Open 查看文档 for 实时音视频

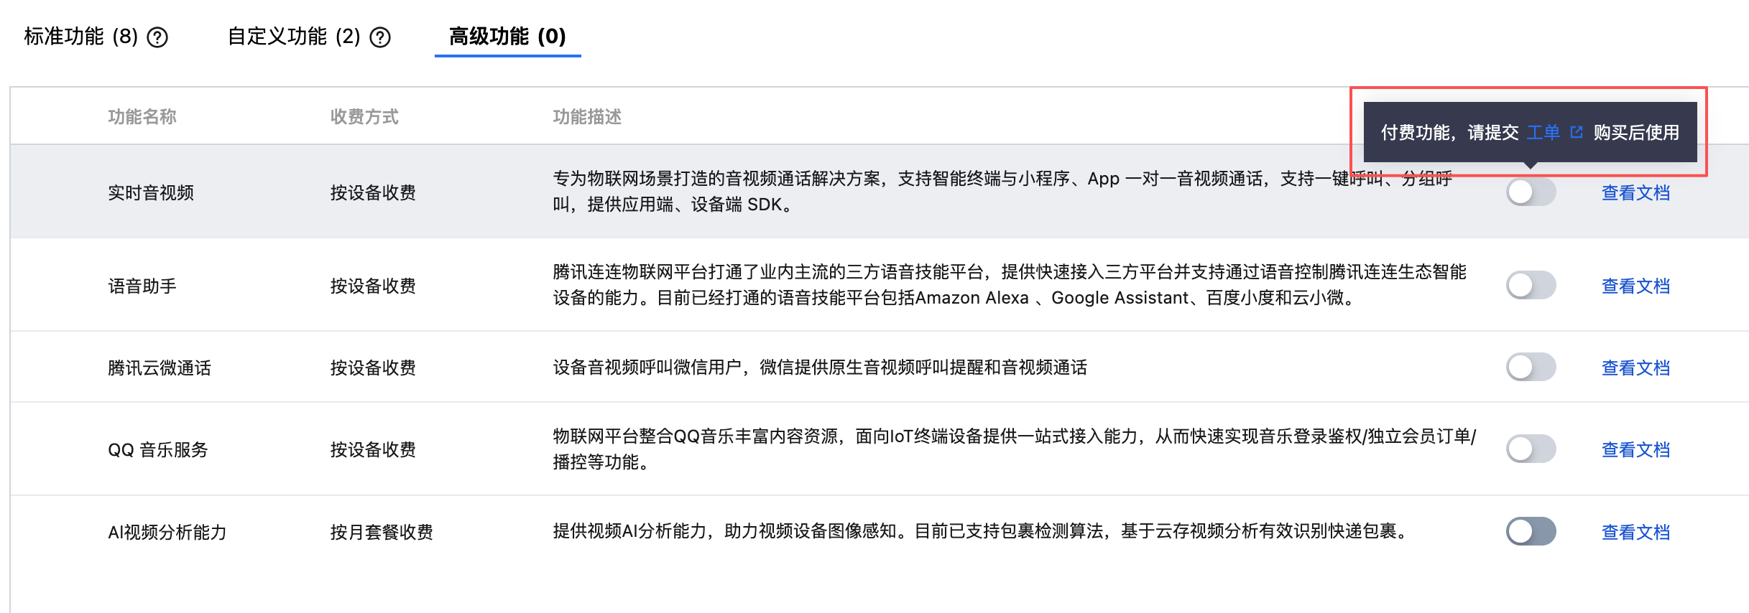[1635, 193]
